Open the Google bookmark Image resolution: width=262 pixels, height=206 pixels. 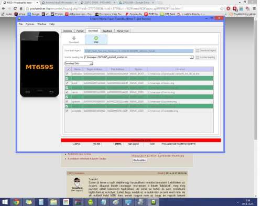34,14
